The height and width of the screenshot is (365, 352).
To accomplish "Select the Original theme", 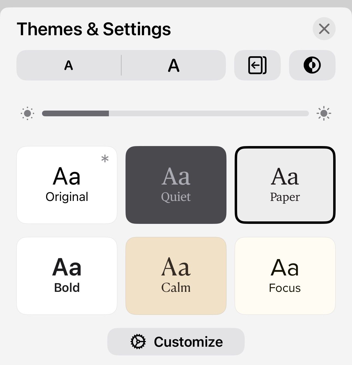I will point(67,185).
